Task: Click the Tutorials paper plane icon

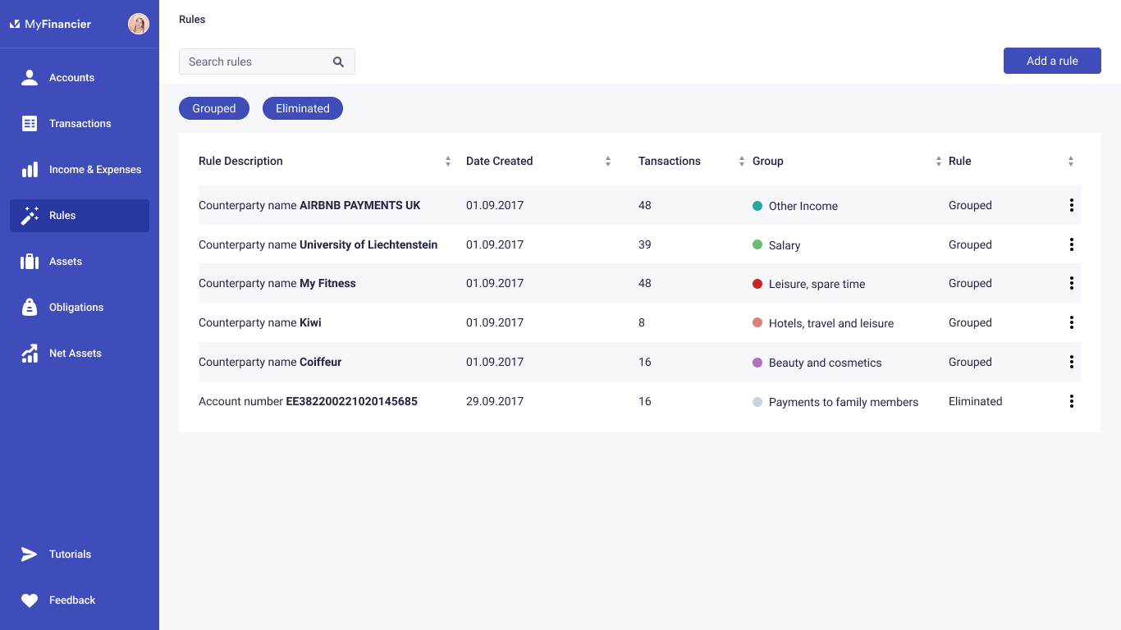Action: (30, 555)
